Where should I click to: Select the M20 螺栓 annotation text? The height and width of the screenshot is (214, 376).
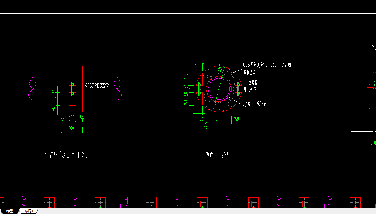(x=251, y=83)
